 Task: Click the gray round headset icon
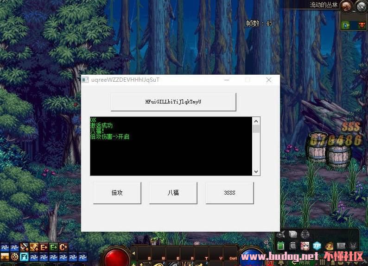click(305, 234)
